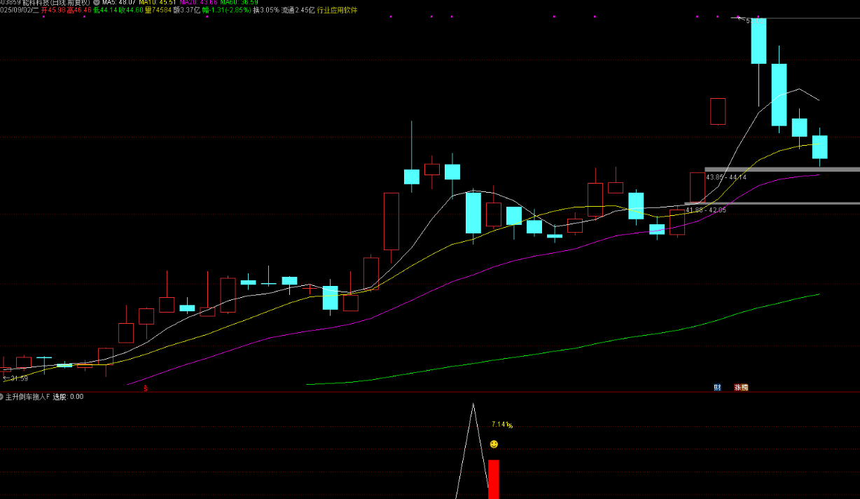This screenshot has height=499, width=860.
Task: Click the 主升倒车接人F indicator name
Action: pos(27,397)
